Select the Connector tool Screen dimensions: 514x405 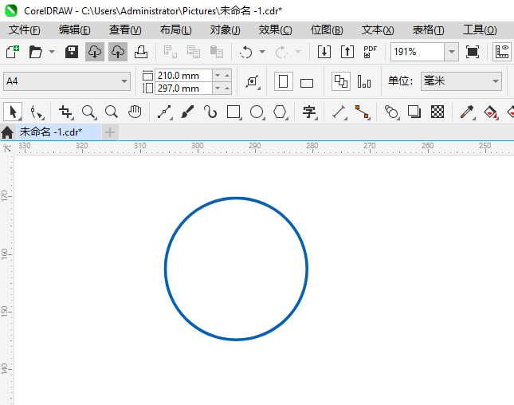tap(363, 112)
